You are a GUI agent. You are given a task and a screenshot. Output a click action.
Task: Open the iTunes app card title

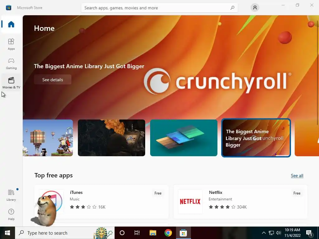point(76,192)
